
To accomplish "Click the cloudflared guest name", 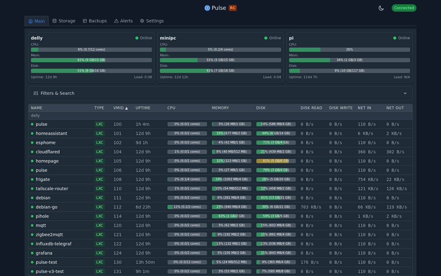I will (x=48, y=152).
